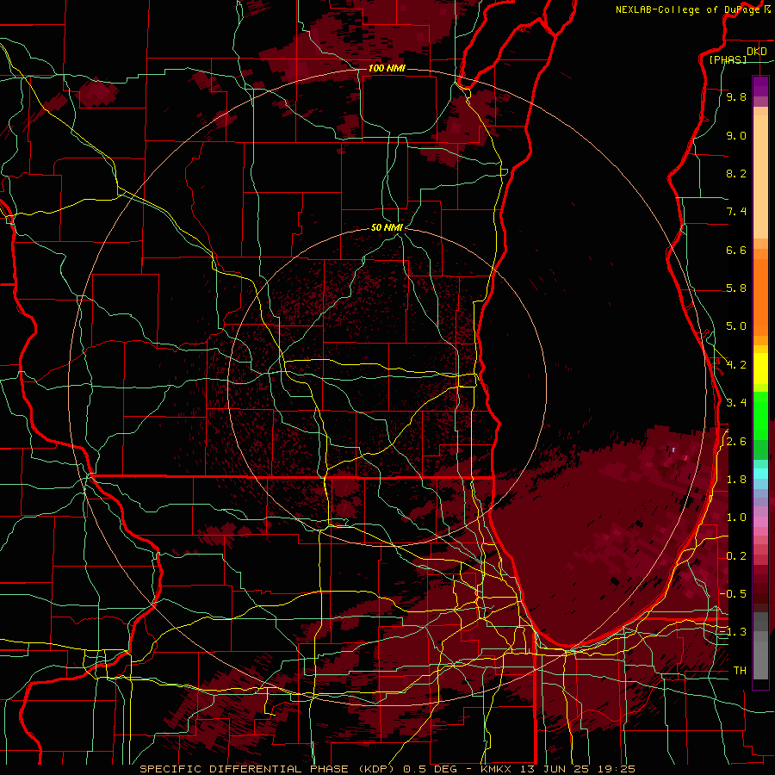Click the 8.2 legend value
775x775 pixels.
click(736, 173)
